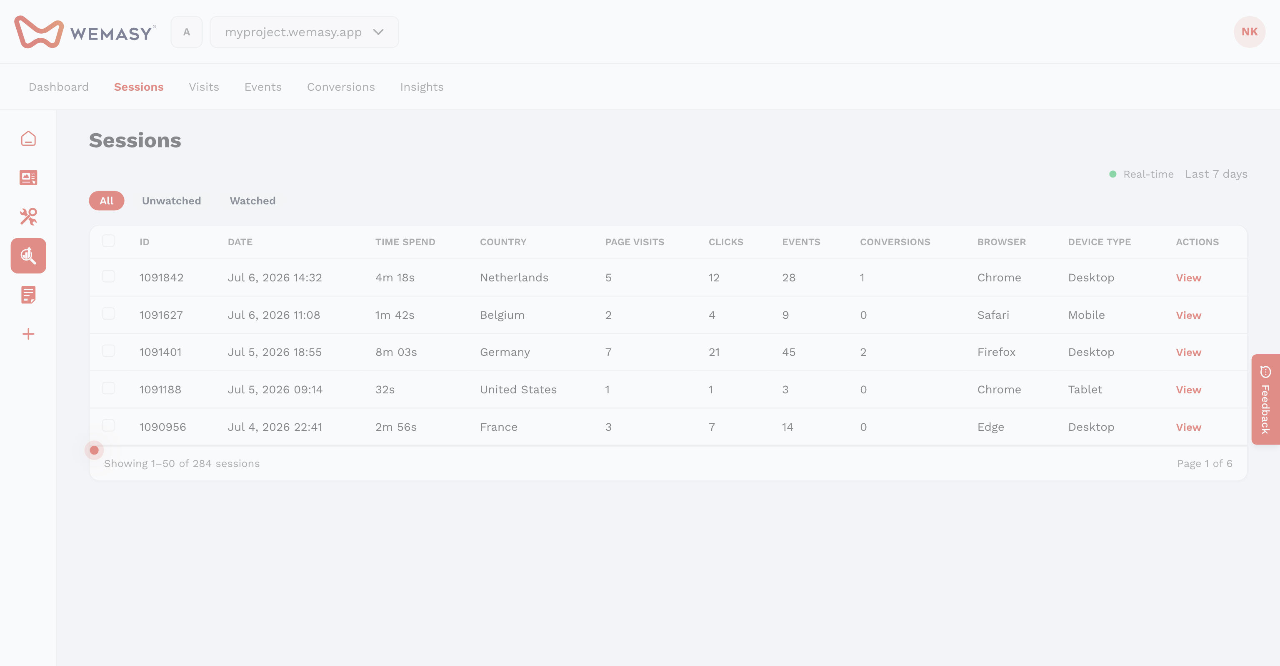
Task: Check the box for session 1091627
Action: 108,314
